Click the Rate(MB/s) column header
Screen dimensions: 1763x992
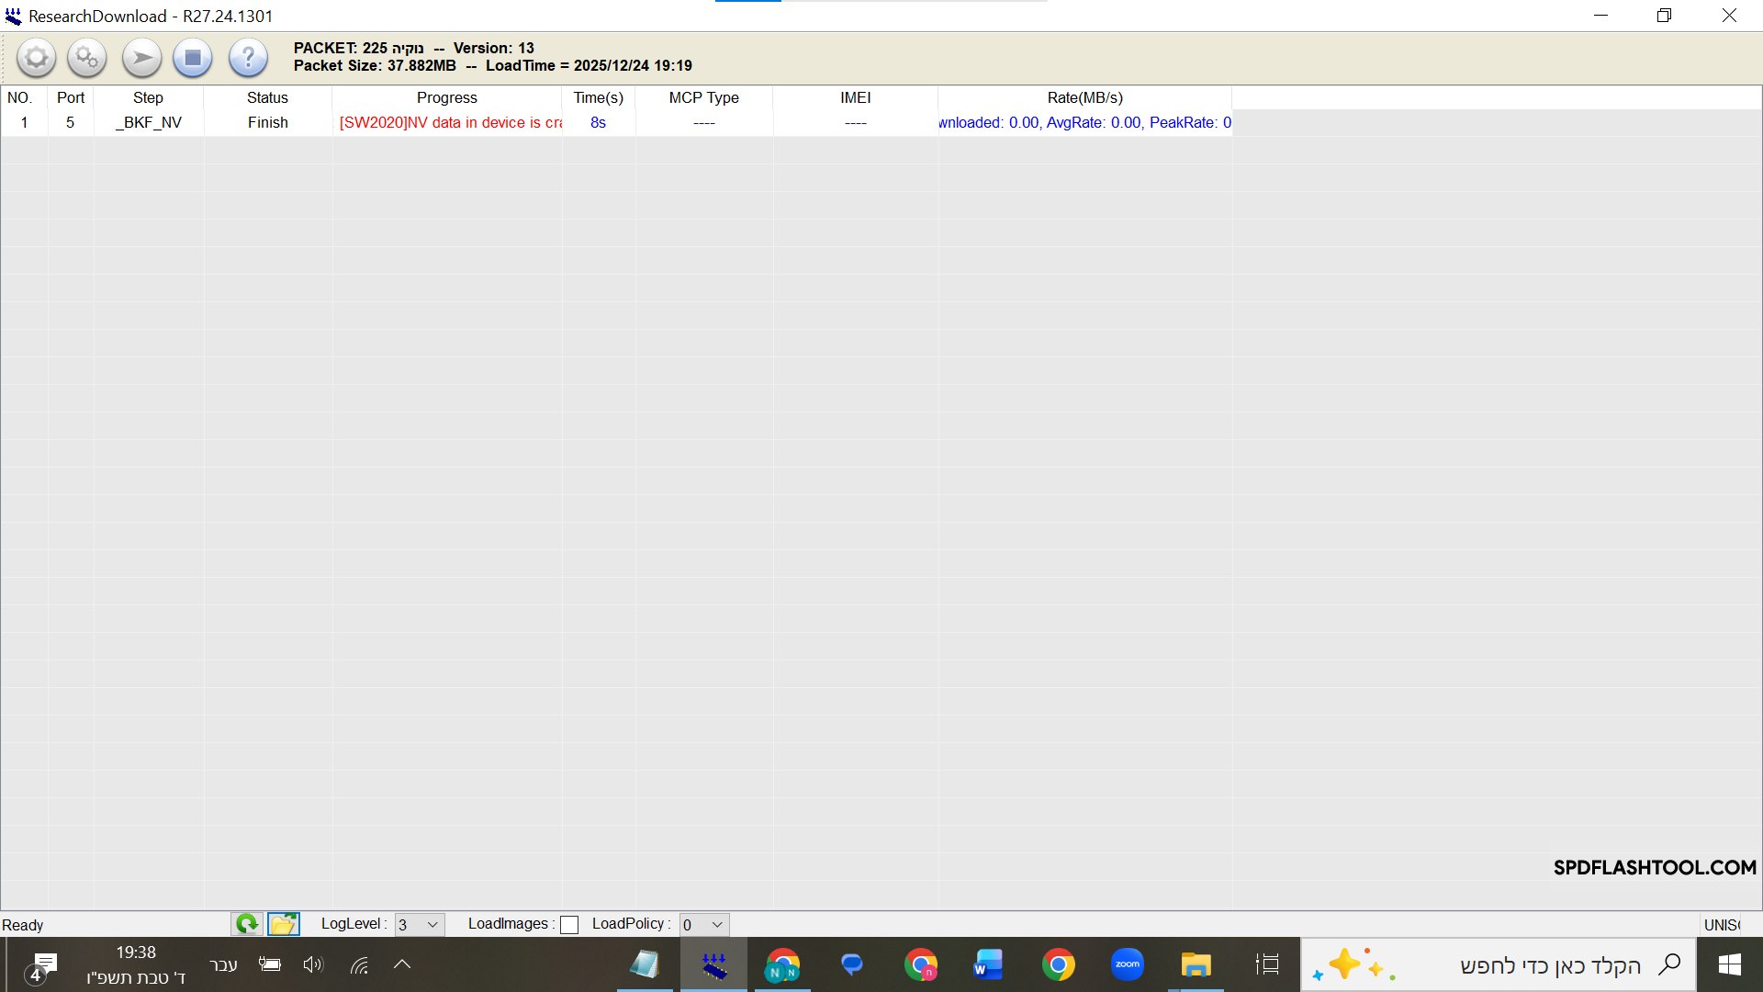[x=1084, y=97]
